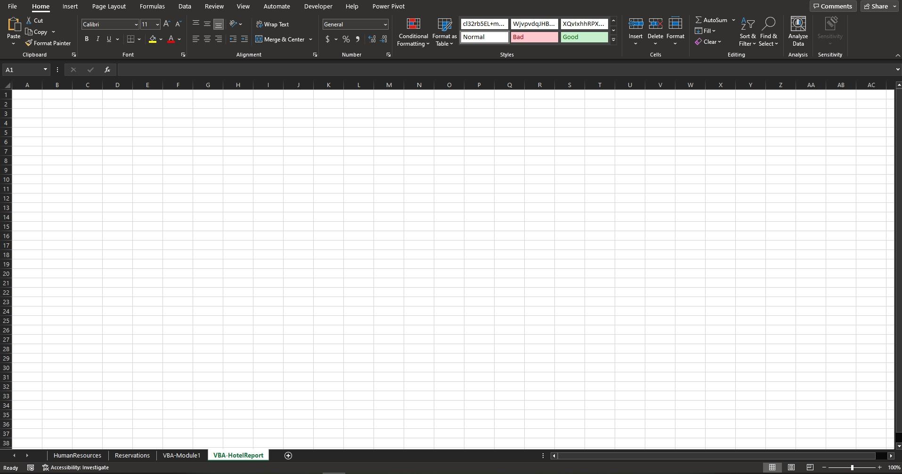Open the Analyze Data pane

798,32
